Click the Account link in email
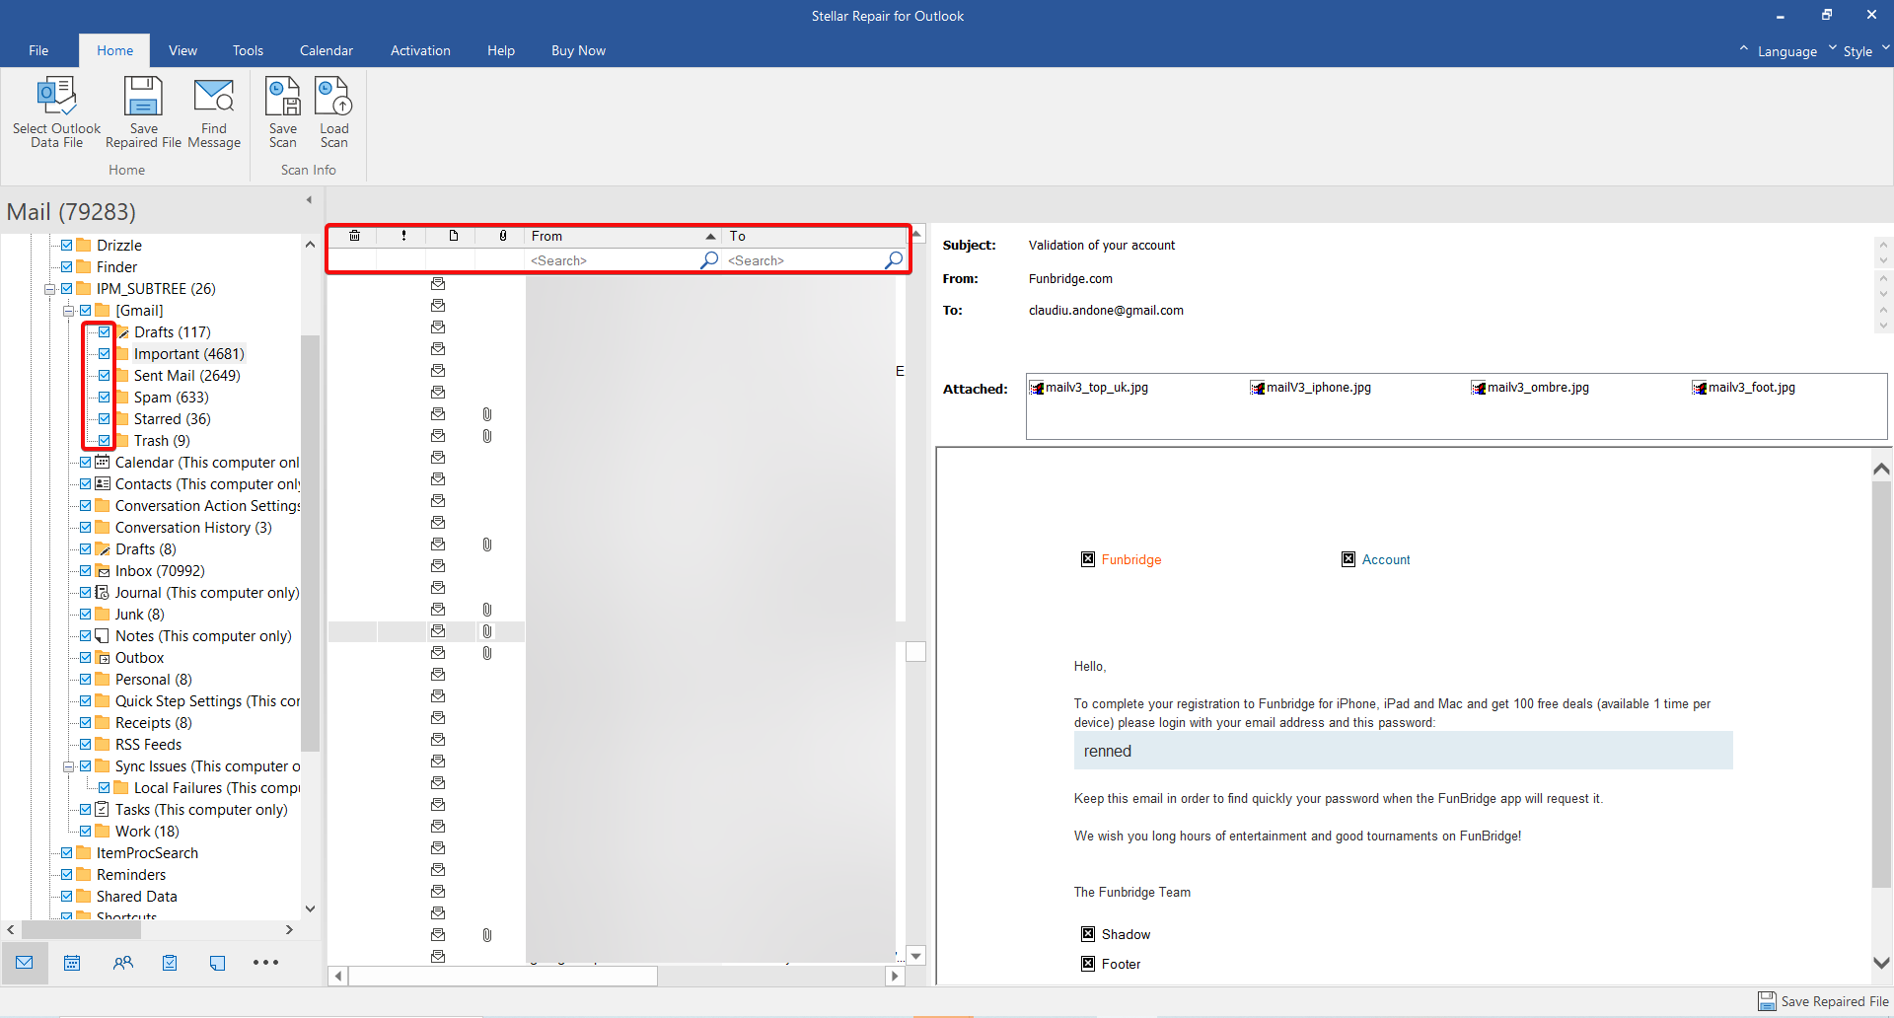Image resolution: width=1894 pixels, height=1018 pixels. tap(1386, 559)
